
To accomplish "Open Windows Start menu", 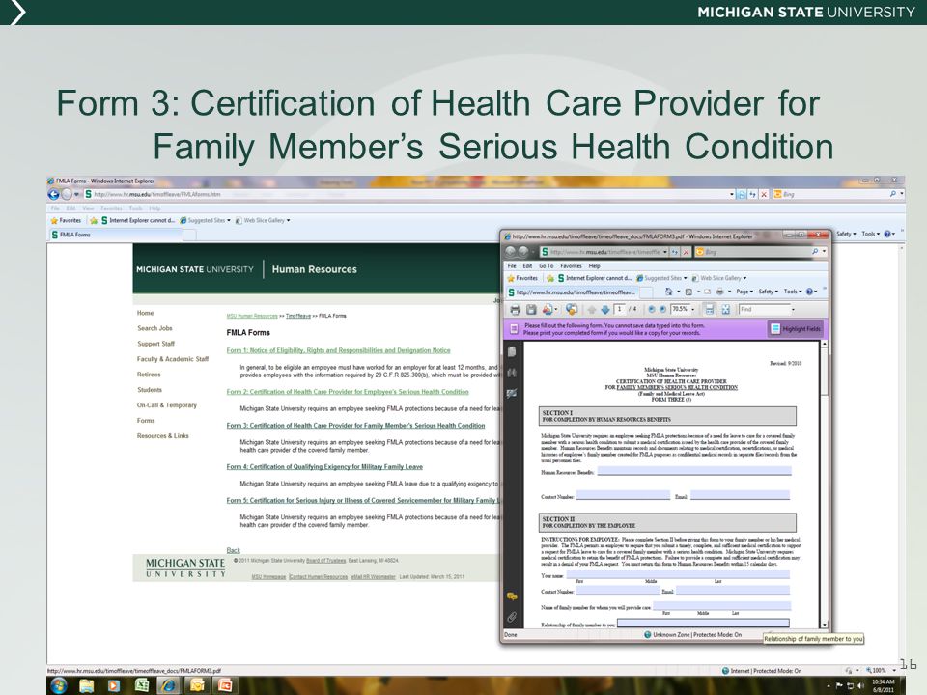I will [x=59, y=685].
